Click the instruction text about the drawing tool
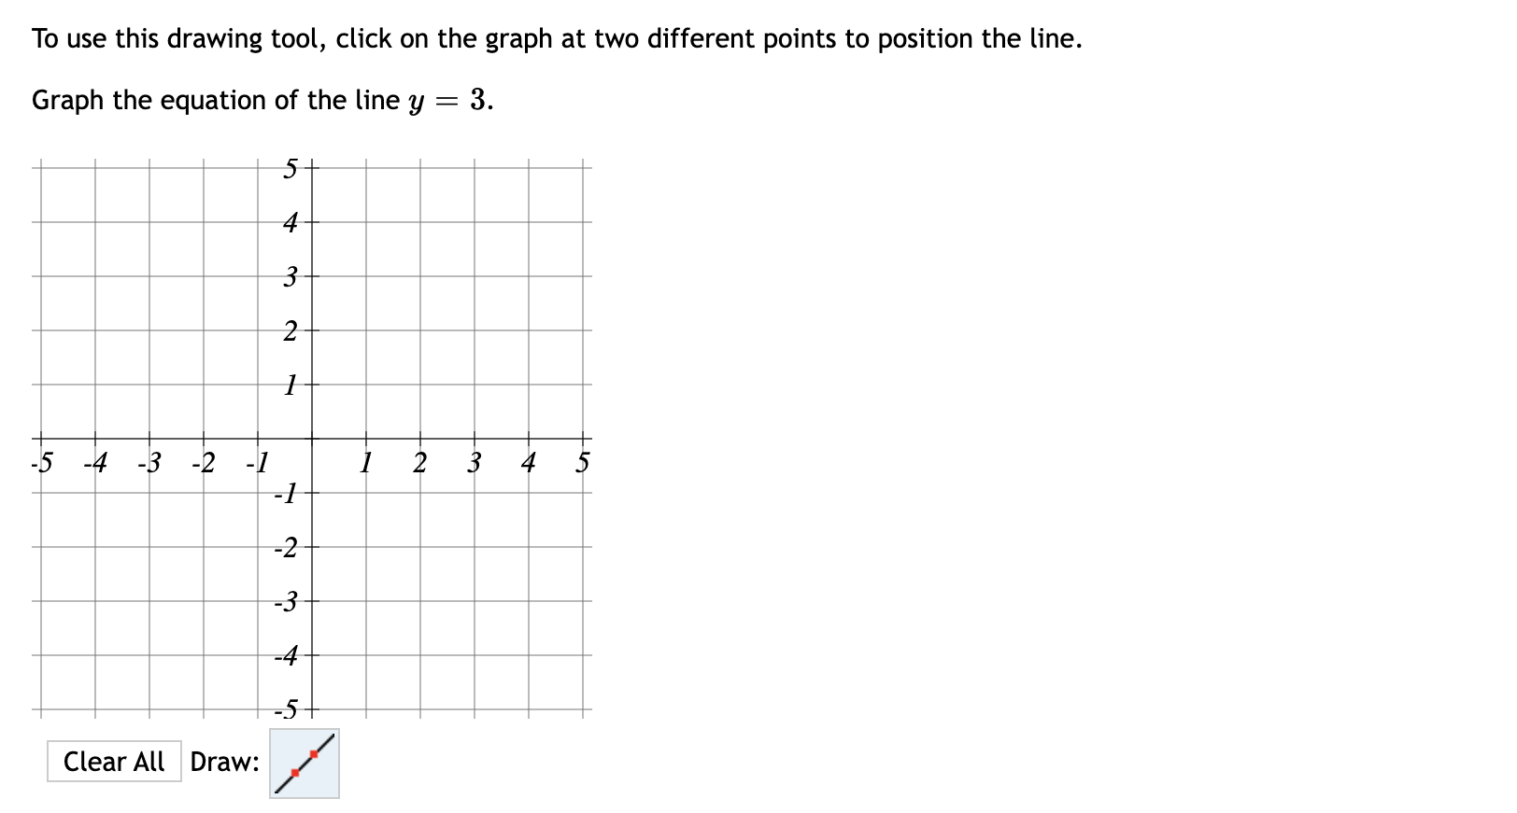Viewport: 1517px width, 813px height. pyautogui.click(x=556, y=38)
